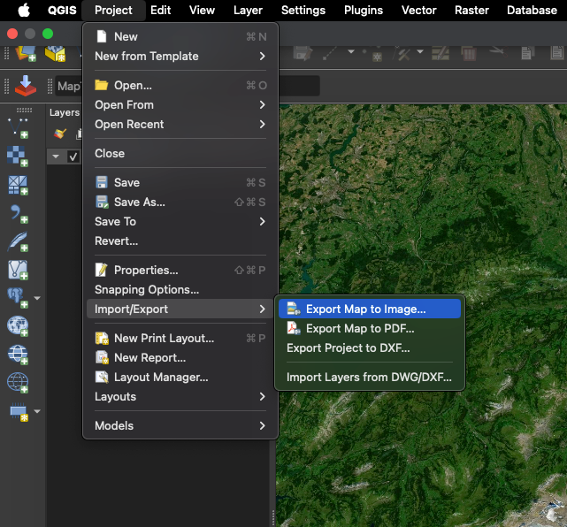Select Import Layers from DWG/DXF
The height and width of the screenshot is (527, 567).
(370, 377)
